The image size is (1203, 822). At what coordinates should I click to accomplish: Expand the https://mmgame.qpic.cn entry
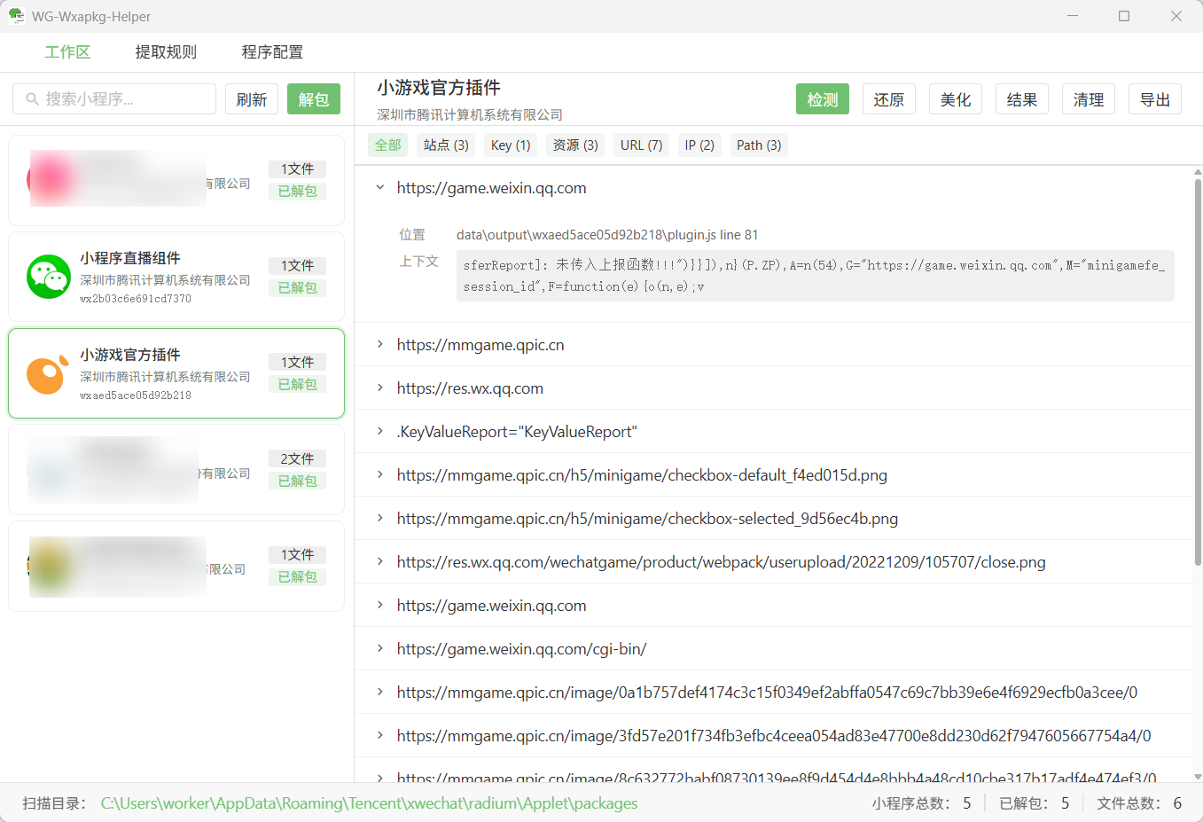click(380, 345)
